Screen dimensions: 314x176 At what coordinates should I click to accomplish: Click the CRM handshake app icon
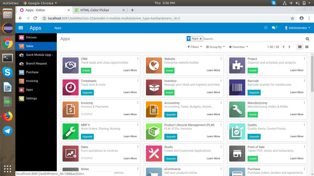[x=71, y=65]
